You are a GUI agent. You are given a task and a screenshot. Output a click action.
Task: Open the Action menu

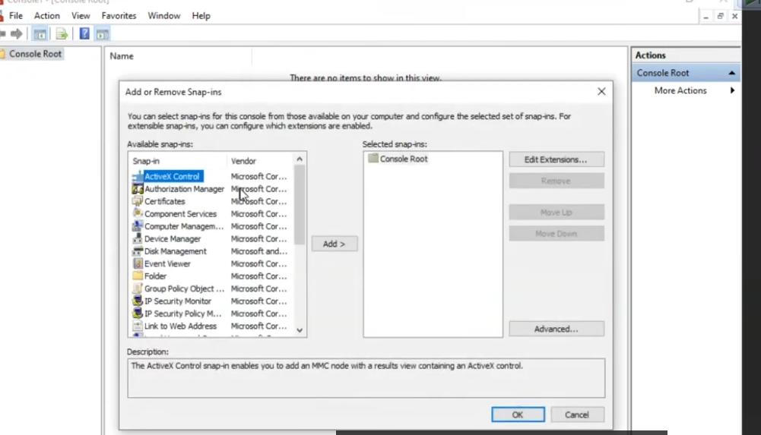click(46, 15)
